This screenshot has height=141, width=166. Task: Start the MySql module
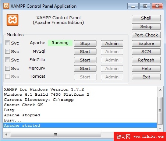click(x=85, y=52)
